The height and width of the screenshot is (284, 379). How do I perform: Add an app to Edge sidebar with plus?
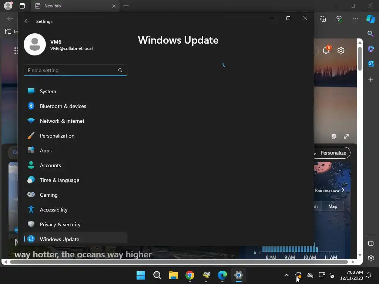[x=370, y=80]
